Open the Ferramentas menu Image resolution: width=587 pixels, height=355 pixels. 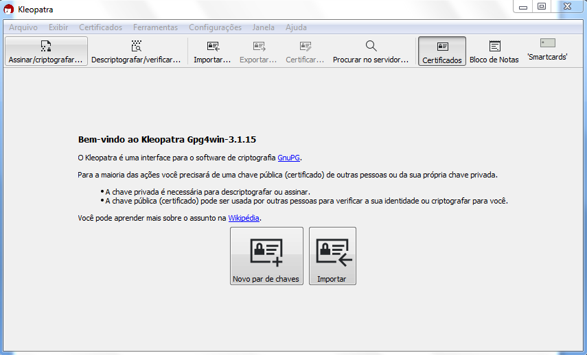pyautogui.click(x=155, y=27)
